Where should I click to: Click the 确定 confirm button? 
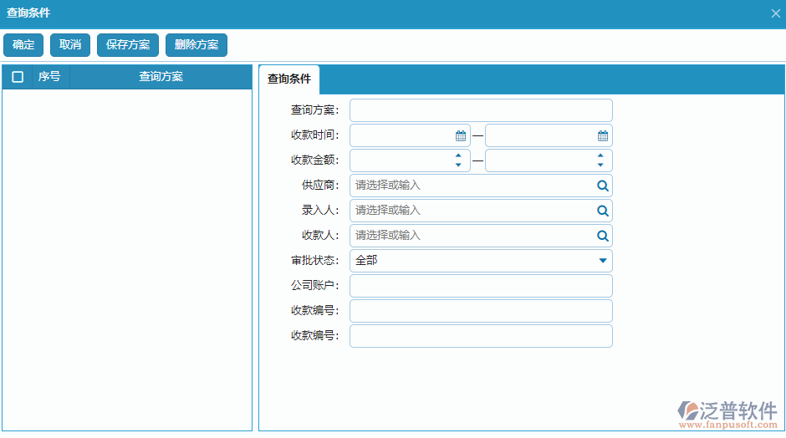point(23,45)
